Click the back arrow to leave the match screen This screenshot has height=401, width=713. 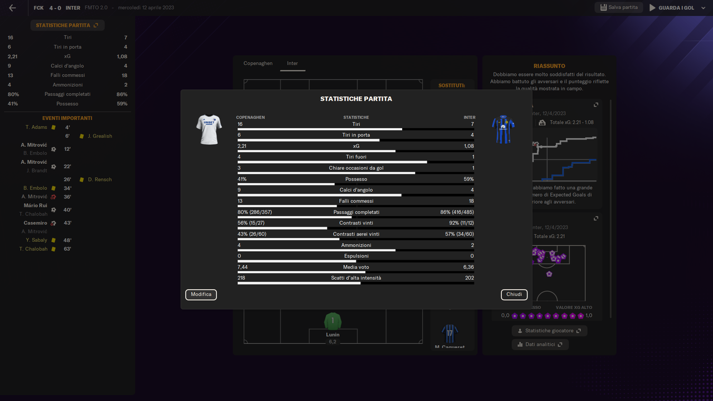click(x=12, y=7)
